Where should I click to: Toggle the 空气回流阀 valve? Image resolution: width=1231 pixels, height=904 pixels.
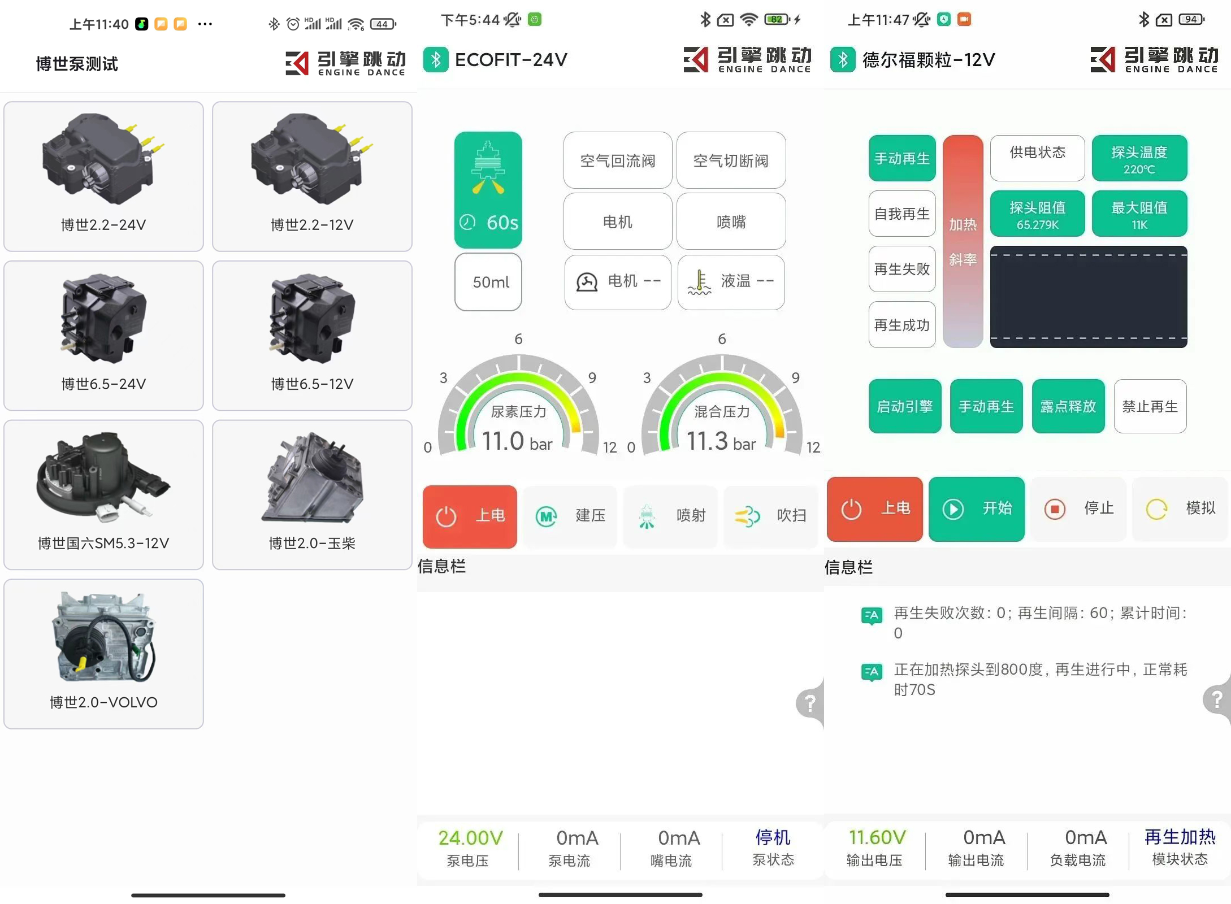click(618, 160)
